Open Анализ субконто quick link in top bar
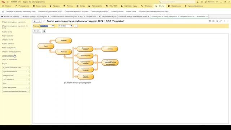The image size is (231, 130). (x=117, y=12)
